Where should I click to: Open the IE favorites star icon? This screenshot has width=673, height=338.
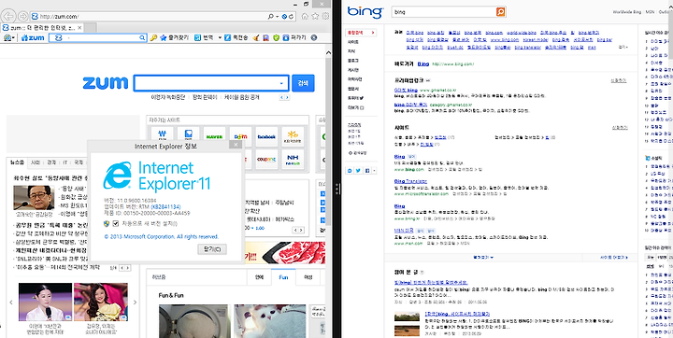[x=315, y=16]
